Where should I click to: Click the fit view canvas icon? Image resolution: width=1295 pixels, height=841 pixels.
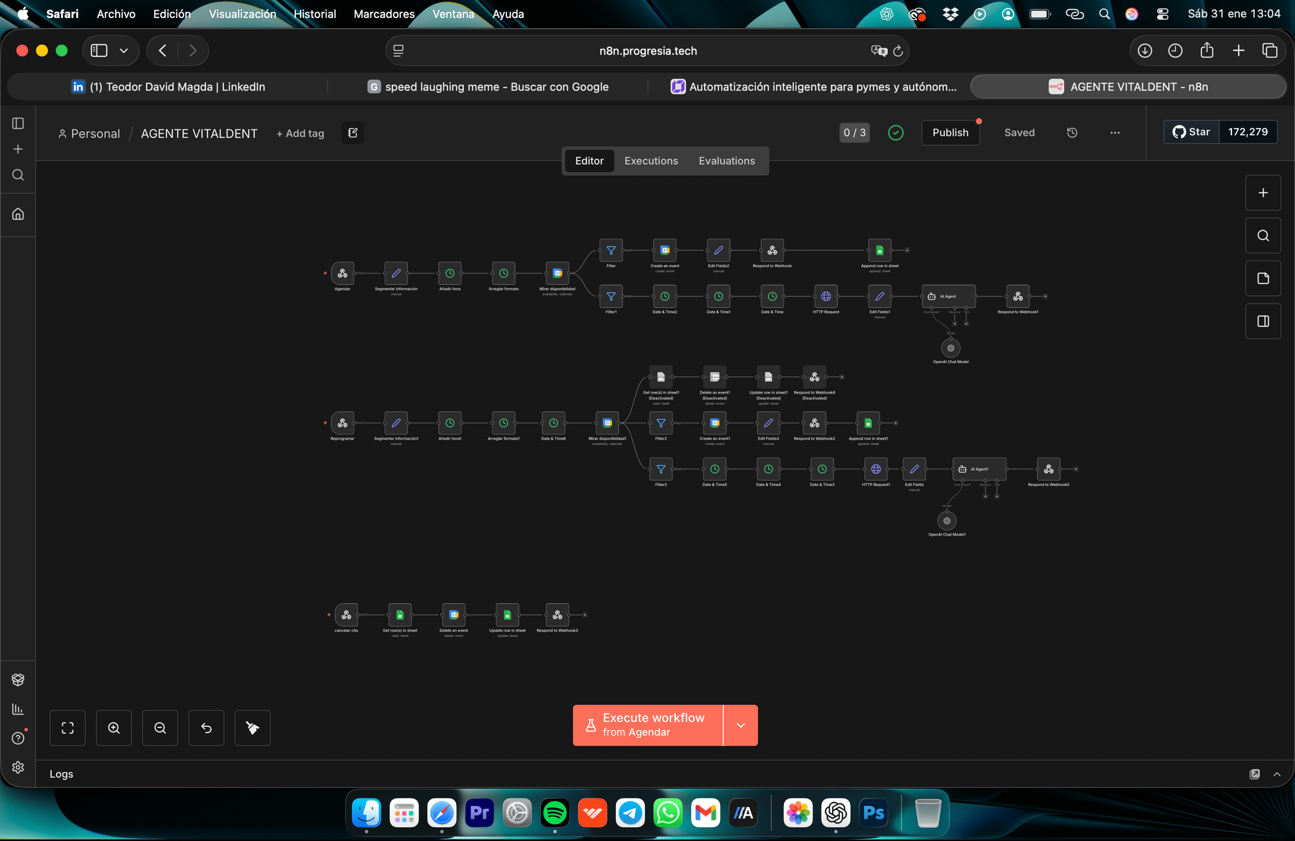[x=68, y=728]
